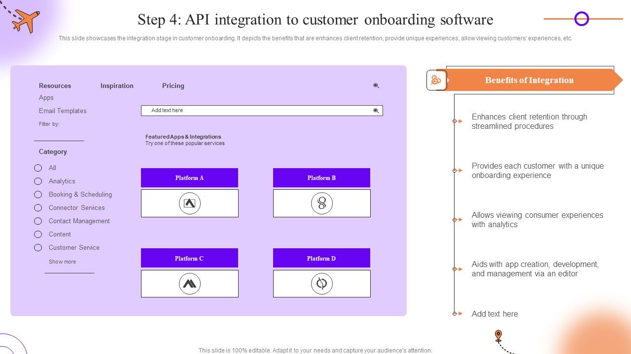This screenshot has height=354, width=631.
Task: Click 'Allows viewing consumer experiences' bullet marker
Action: 457,220
